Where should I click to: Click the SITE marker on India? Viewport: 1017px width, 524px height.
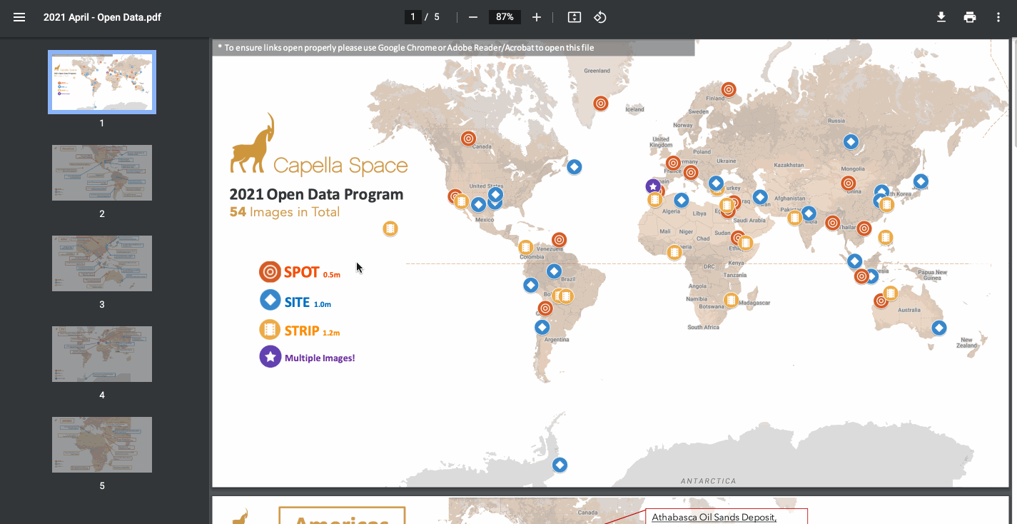pos(809,213)
